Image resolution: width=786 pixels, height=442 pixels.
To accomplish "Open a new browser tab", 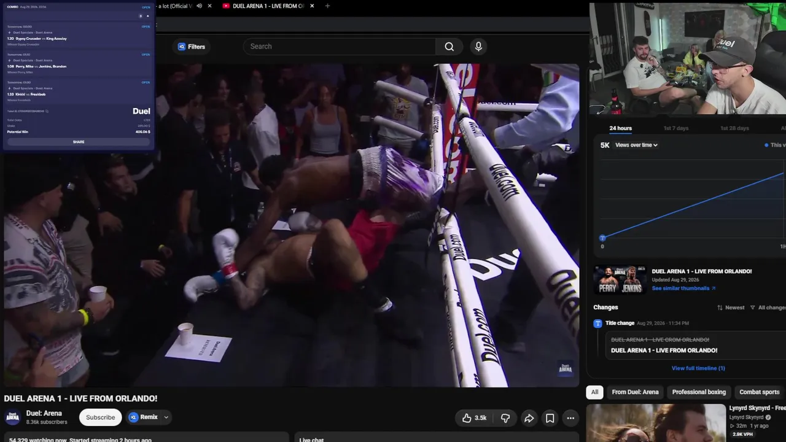I will click(x=327, y=6).
